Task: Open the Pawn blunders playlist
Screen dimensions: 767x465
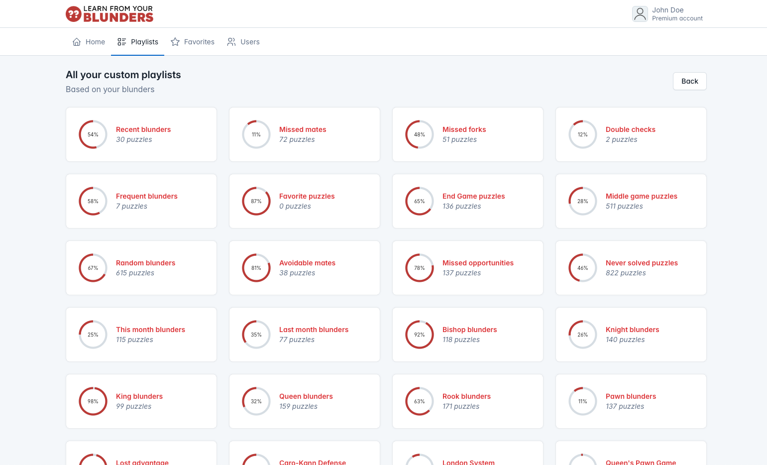Action: (631, 401)
